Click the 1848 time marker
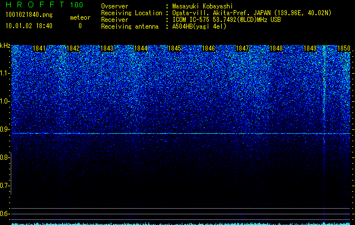The width and height of the screenshot is (355, 225). [276, 48]
